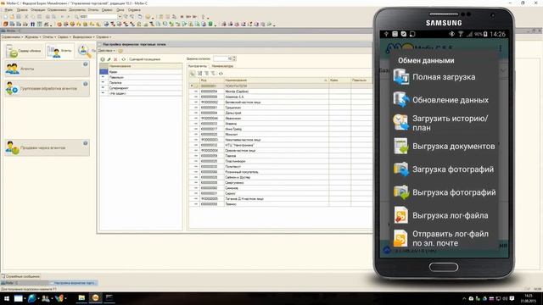Click the help icon on Продажи через агентов
Image resolution: width=543 pixels, height=305 pixels.
[x=85, y=143]
